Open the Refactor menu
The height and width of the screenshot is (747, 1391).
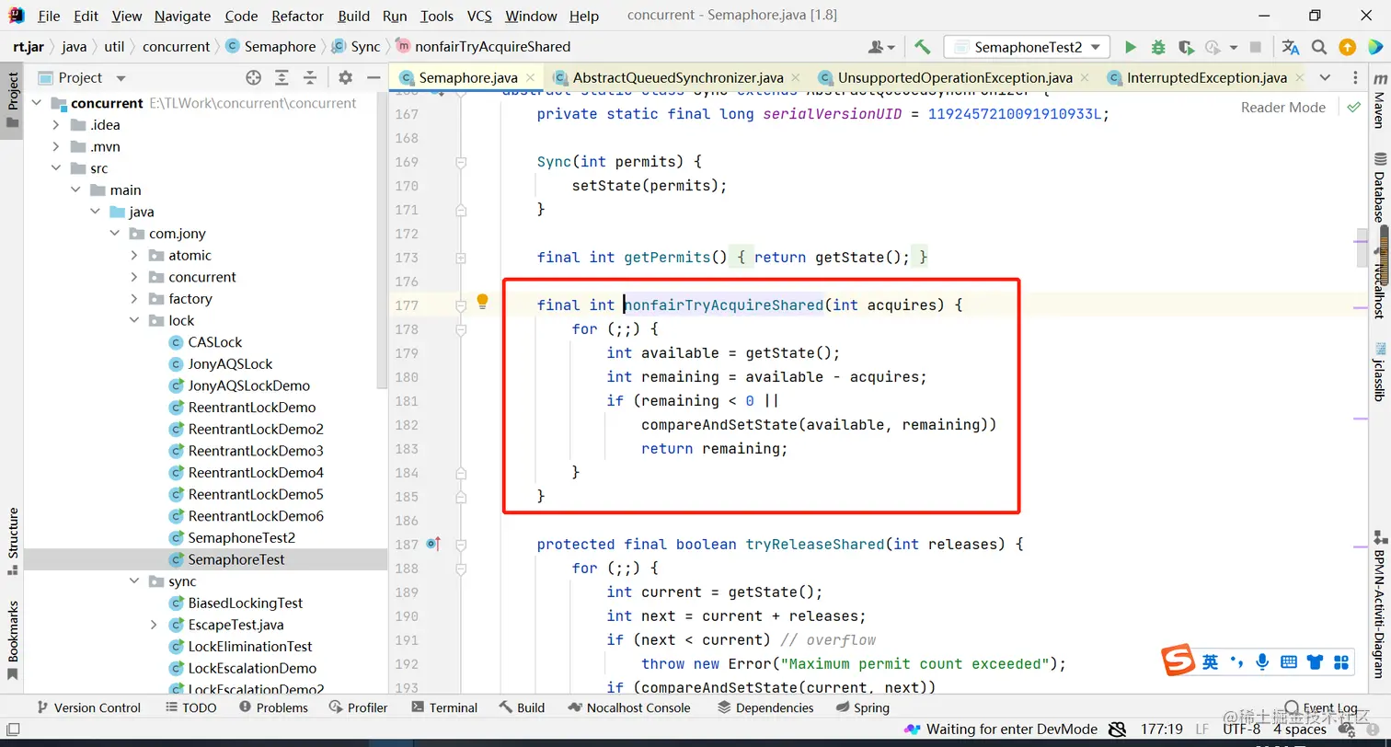pos(298,17)
